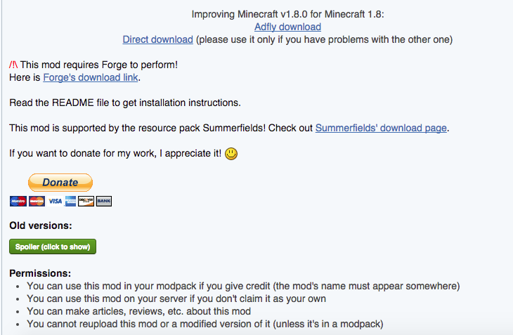Click the Bank payment icon

[x=104, y=201]
